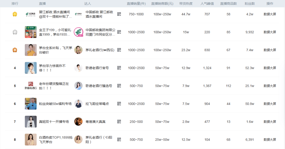Open 数据大屏 for 金王子199 row

coord(270,32)
